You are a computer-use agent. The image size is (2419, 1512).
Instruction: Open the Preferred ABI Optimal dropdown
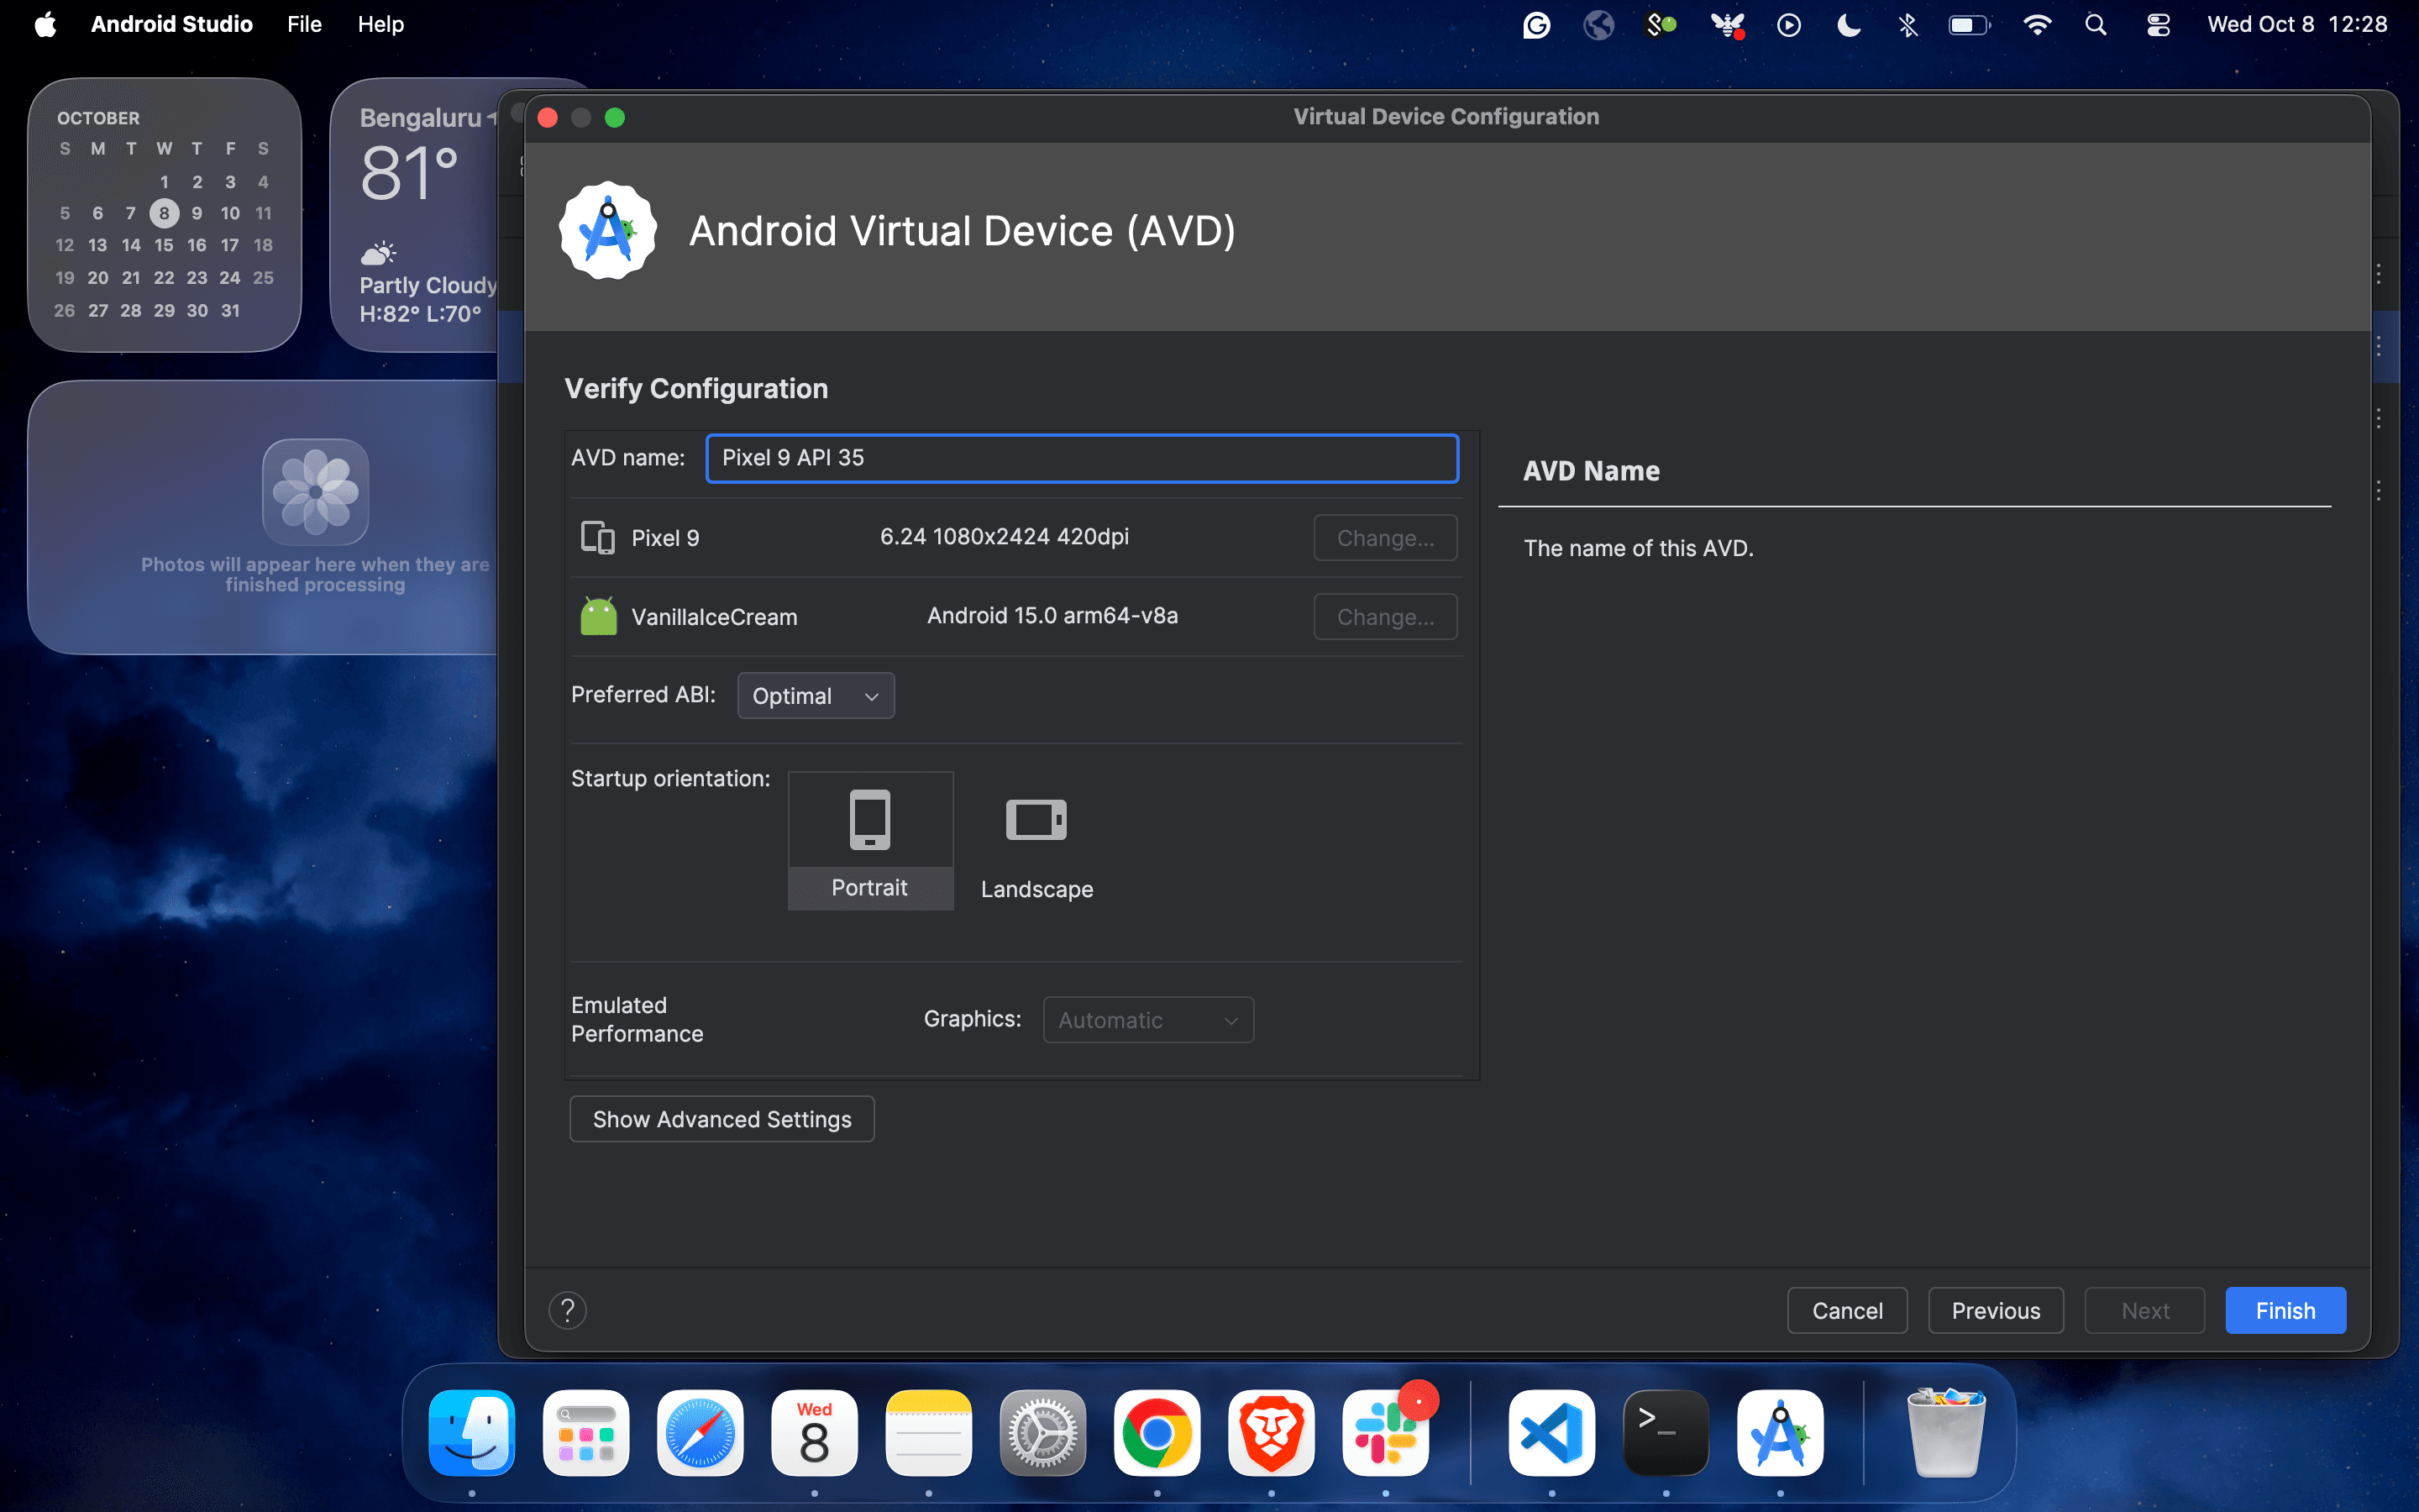click(815, 696)
